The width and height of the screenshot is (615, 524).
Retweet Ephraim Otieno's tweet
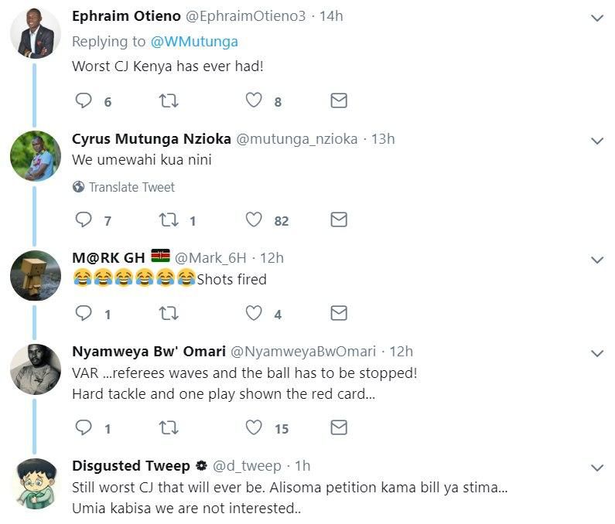pos(168,100)
